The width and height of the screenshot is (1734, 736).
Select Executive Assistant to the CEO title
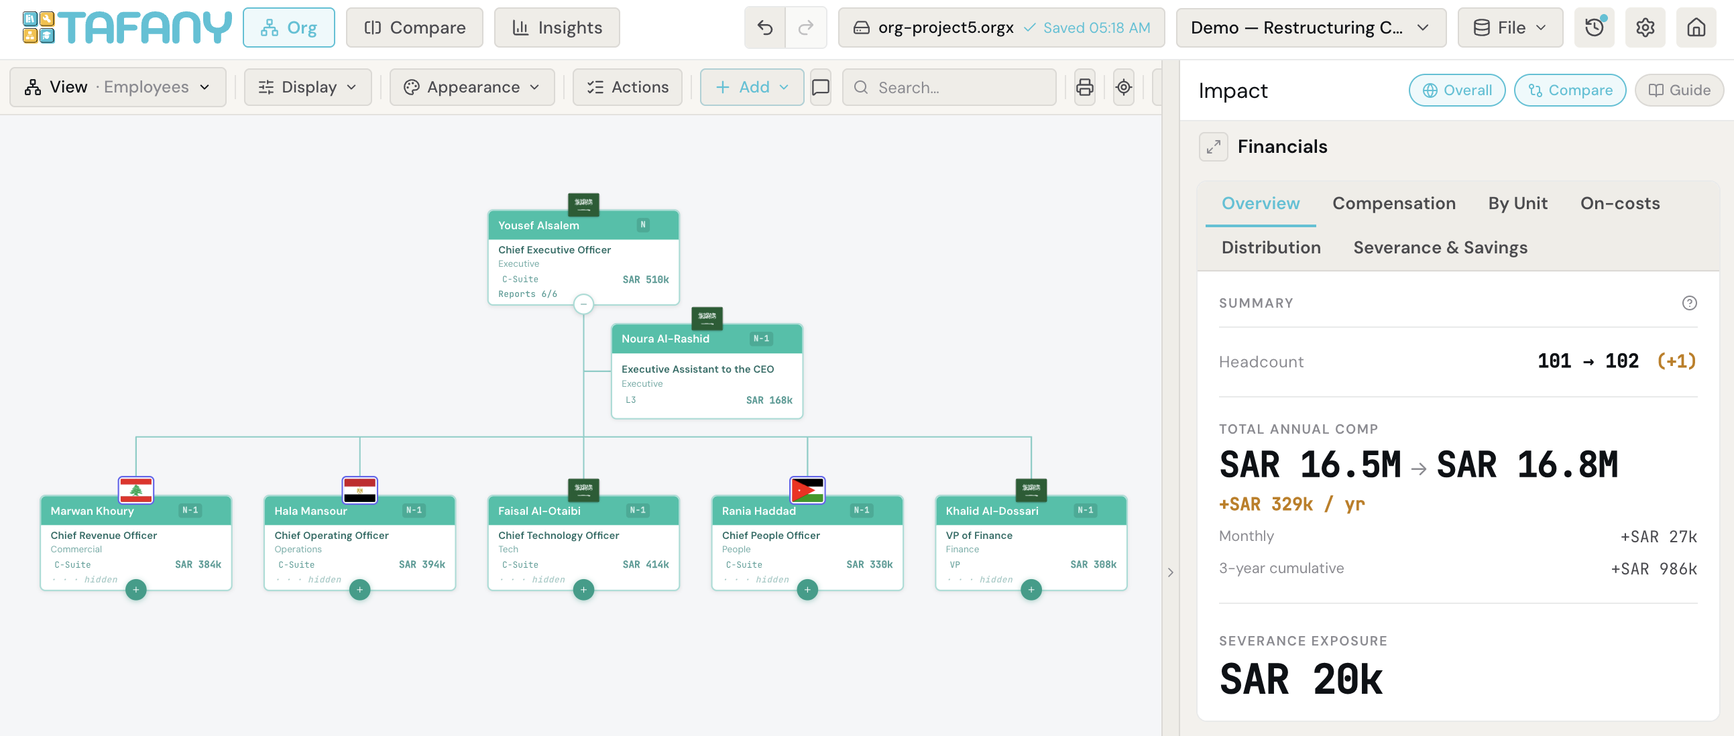click(x=697, y=369)
